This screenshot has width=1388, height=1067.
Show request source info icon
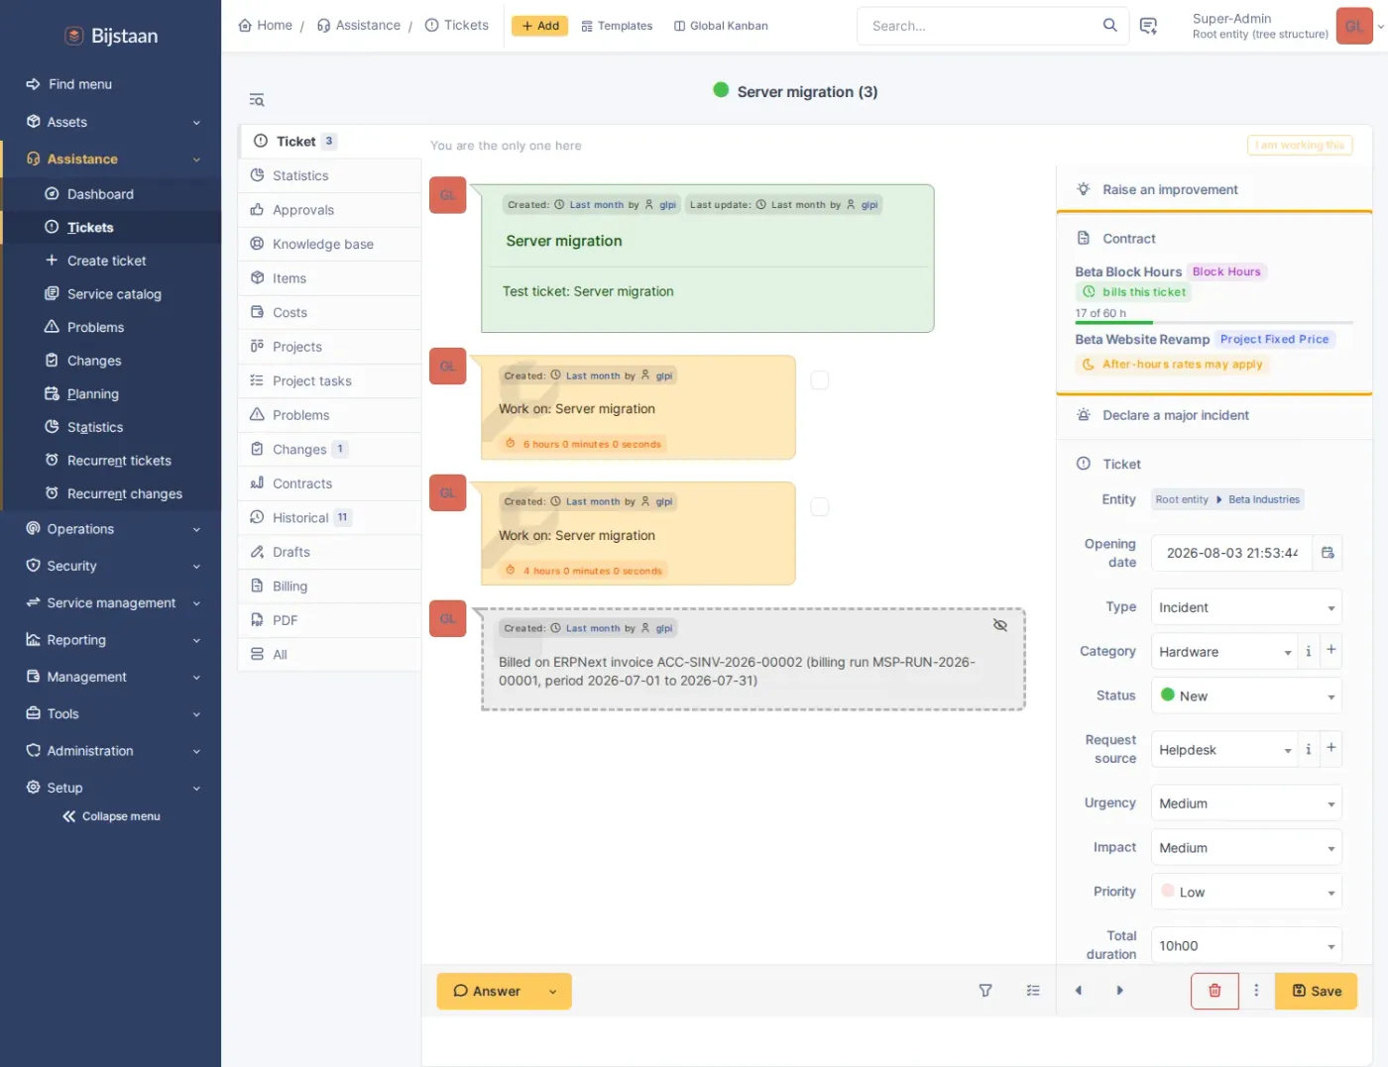(x=1309, y=749)
